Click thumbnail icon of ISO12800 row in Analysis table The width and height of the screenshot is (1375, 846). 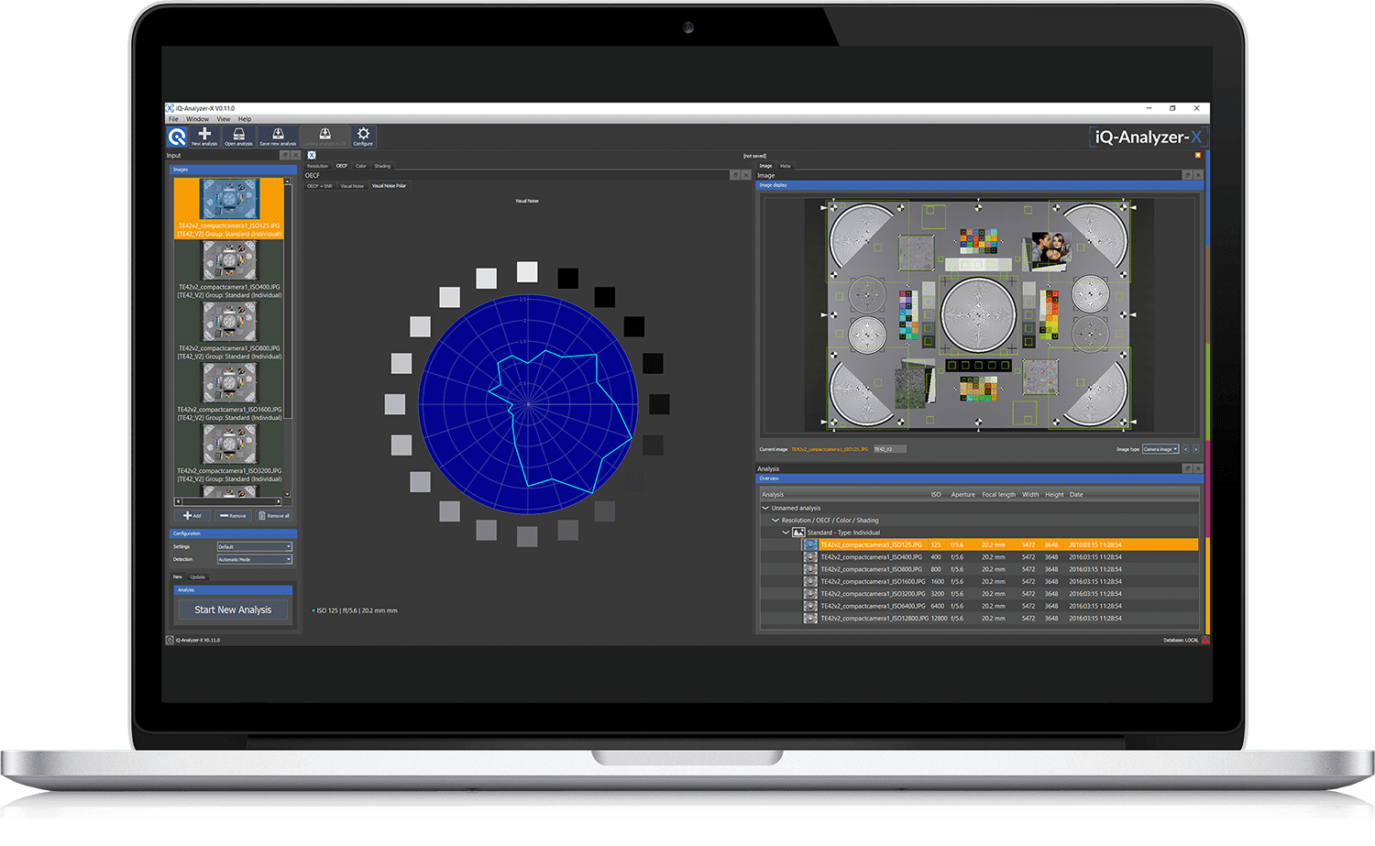pyautogui.click(x=810, y=619)
